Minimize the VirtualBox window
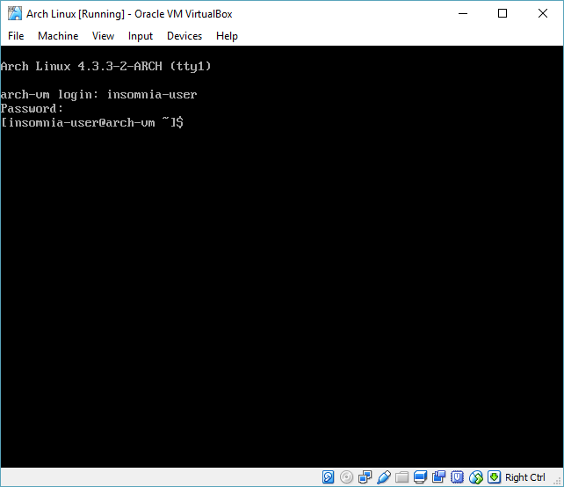This screenshot has width=564, height=487. [463, 14]
